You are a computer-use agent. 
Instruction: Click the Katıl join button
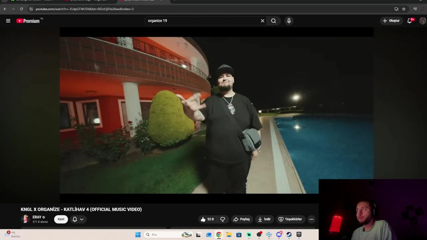(61, 219)
